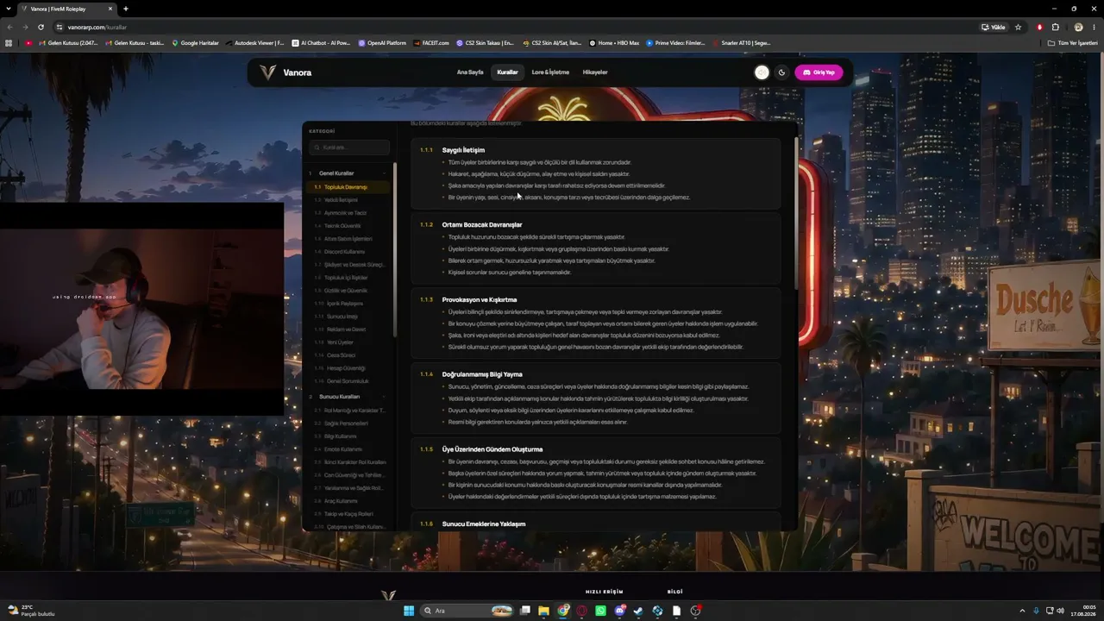This screenshot has height=621, width=1104.
Task: Click the Vanora logo icon
Action: click(268, 72)
